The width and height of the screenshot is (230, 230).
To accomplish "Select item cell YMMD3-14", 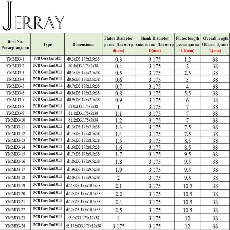I will click(15, 147).
